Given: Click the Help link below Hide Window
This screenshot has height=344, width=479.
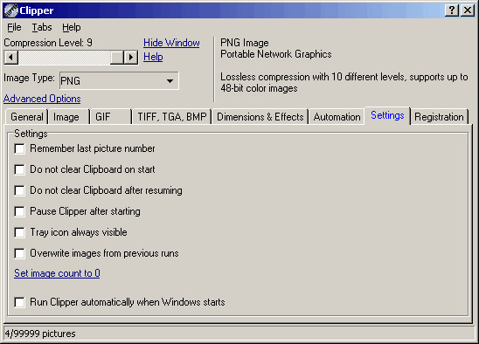Looking at the screenshot, I should [x=153, y=57].
